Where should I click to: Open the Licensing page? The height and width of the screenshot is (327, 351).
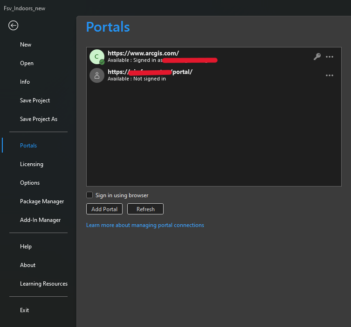coord(32,164)
